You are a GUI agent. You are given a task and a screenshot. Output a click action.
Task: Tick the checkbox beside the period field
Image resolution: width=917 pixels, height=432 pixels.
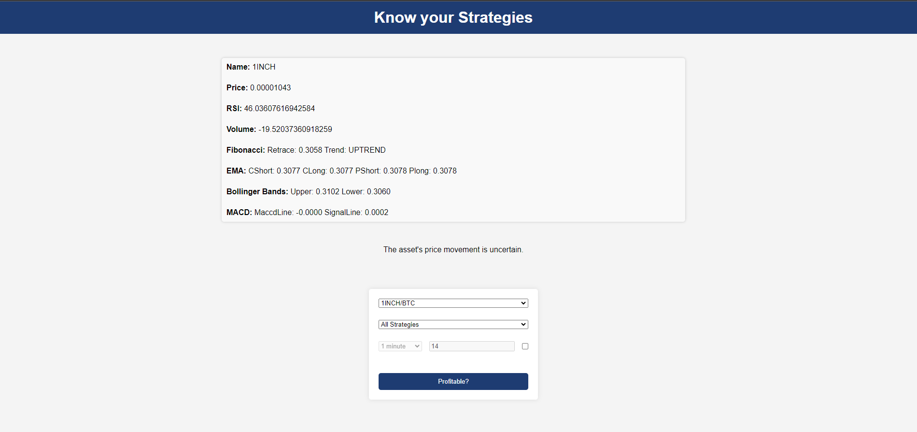525,346
